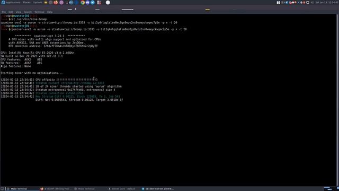Open the Terminal menu in menu bar
This screenshot has width=339, height=191.
coord(39,12)
